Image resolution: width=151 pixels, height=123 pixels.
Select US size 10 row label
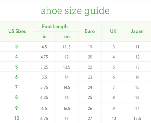click(x=17, y=118)
